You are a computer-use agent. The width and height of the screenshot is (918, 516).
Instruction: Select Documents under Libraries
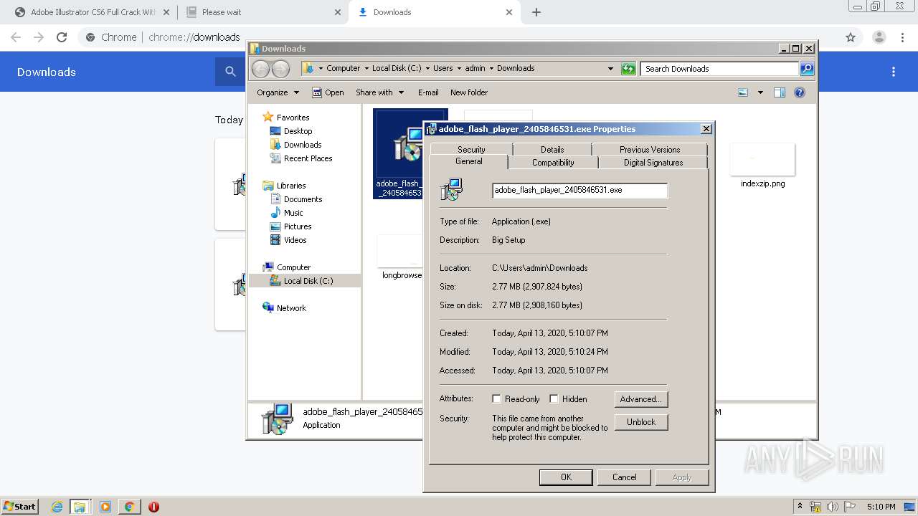[303, 199]
